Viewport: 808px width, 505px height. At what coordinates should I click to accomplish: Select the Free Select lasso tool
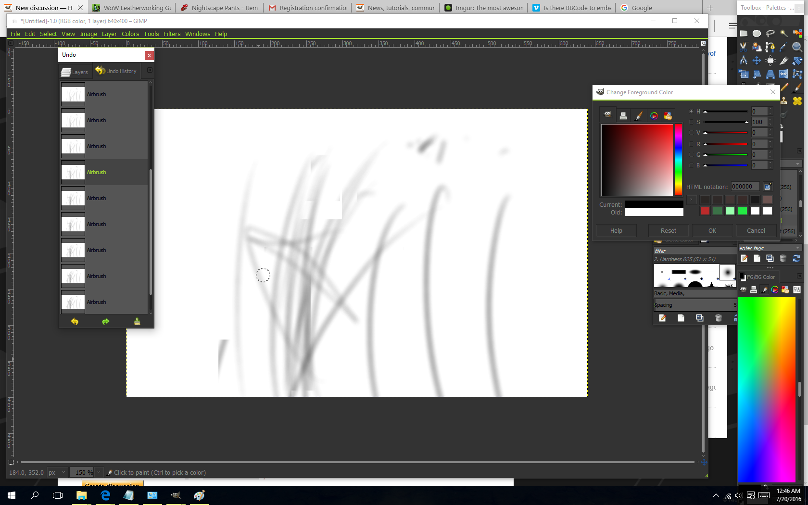(x=770, y=33)
